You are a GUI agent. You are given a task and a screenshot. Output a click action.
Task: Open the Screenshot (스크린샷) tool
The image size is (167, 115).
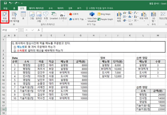(x=63, y=16)
